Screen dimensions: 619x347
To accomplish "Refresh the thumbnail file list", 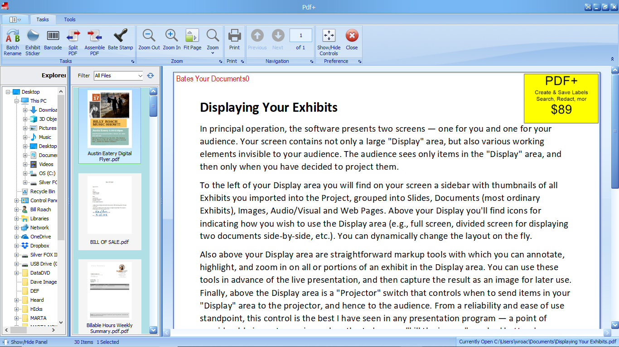I will tap(150, 76).
